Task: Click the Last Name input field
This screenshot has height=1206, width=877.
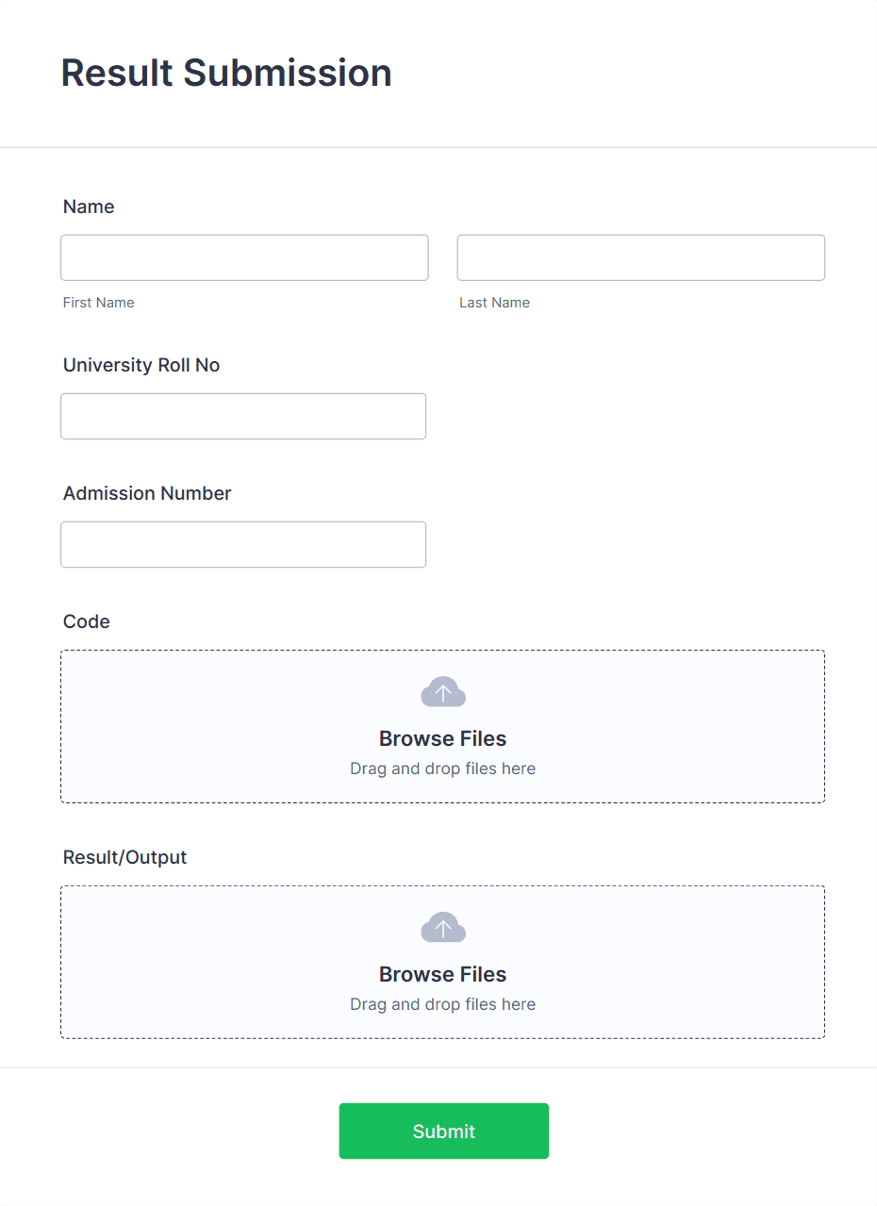Action: [640, 257]
